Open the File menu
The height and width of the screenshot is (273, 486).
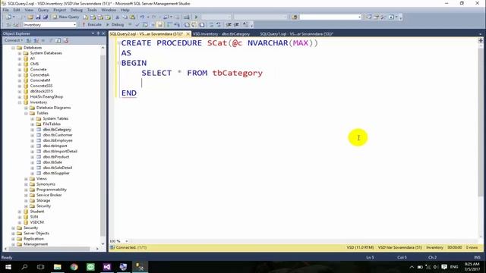6,10
